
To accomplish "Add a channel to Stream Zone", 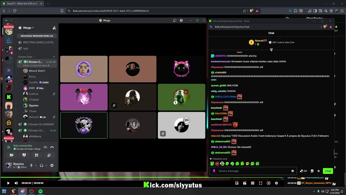I will (54, 57).
